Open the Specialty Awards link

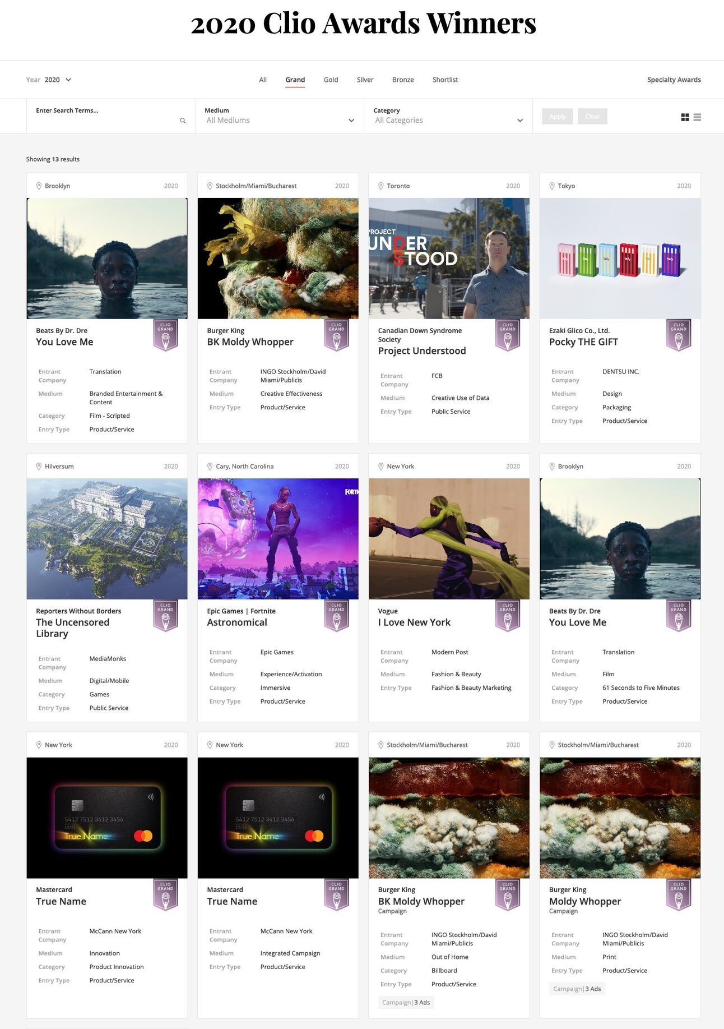pyautogui.click(x=674, y=80)
